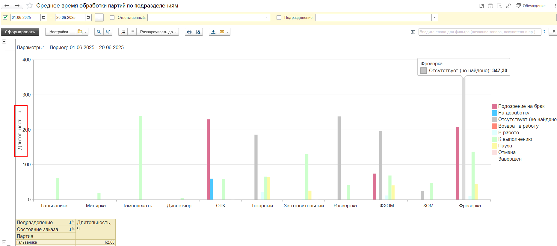Add report to favorites with star icon
The width and height of the screenshot is (557, 246).
pyautogui.click(x=30, y=6)
